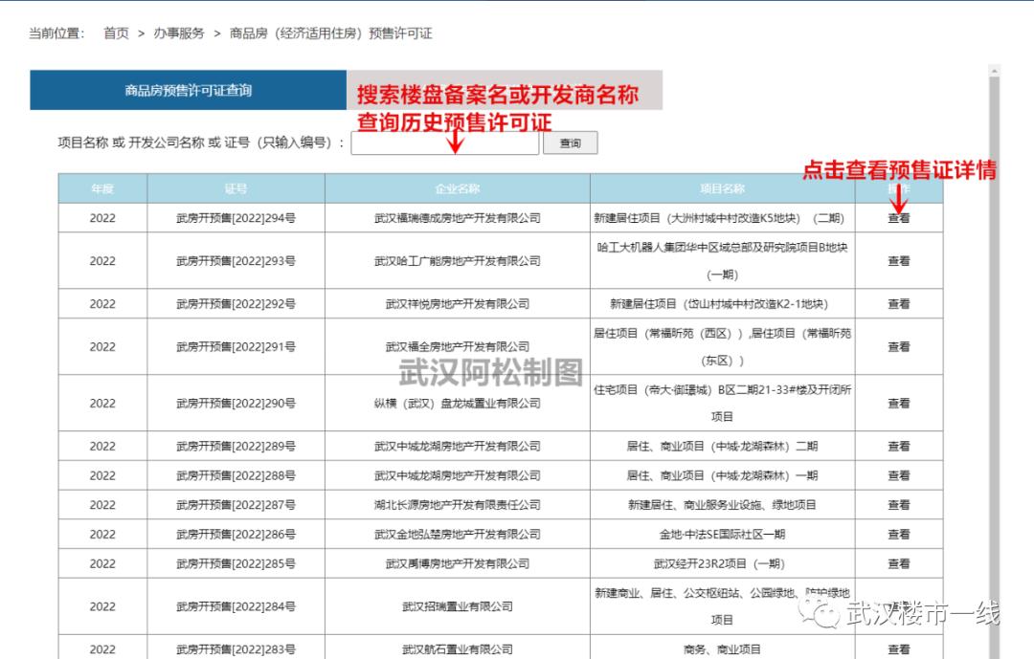View details for 帝大·御璟城 housing project
The width and height of the screenshot is (1034, 659).
[x=898, y=403]
